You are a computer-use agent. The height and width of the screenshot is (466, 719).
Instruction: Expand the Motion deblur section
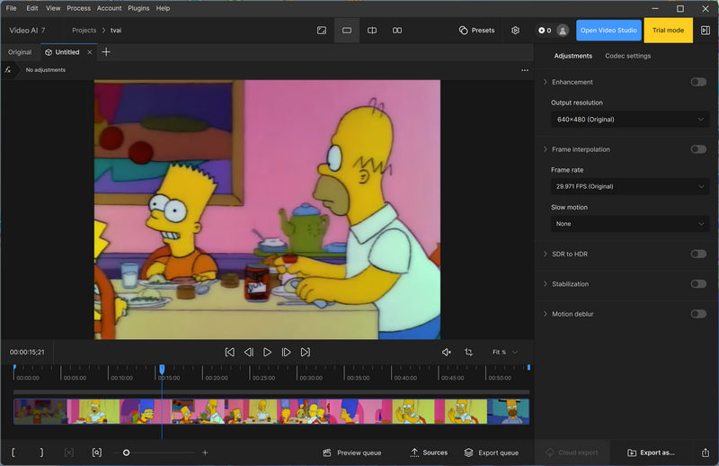point(545,314)
